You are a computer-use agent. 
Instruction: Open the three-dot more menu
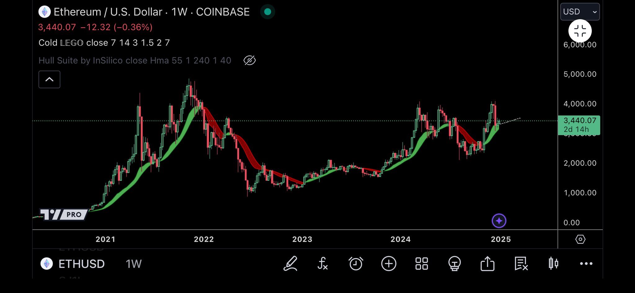pos(586,264)
